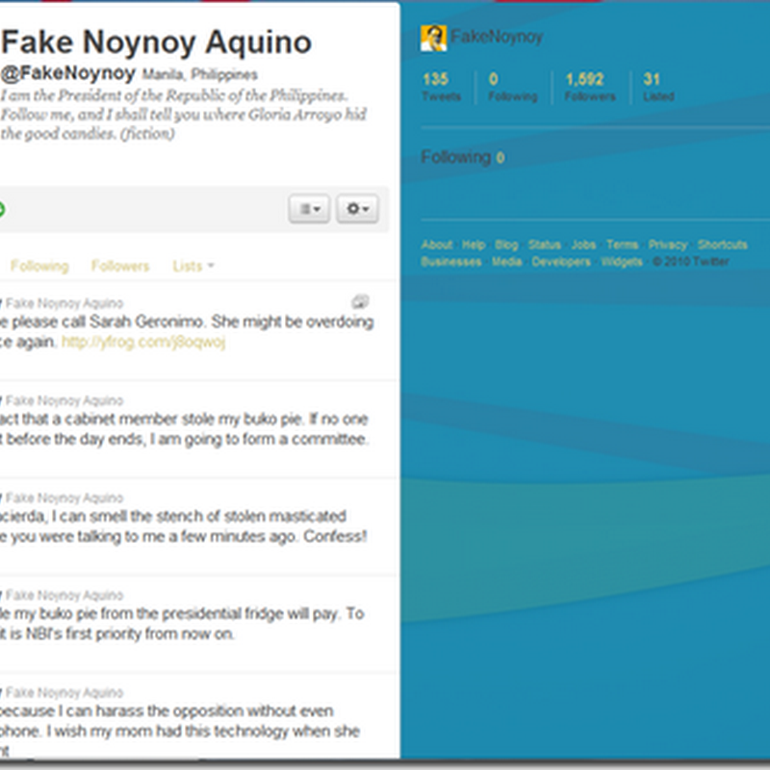Open the Media footer link
This screenshot has height=770, width=770.
pyautogui.click(x=507, y=262)
